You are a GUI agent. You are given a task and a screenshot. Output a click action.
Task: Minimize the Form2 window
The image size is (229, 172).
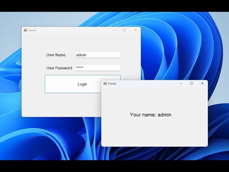[181, 83]
